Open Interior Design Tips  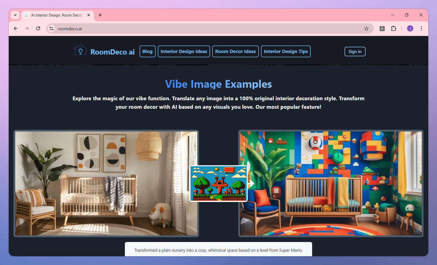[286, 51]
